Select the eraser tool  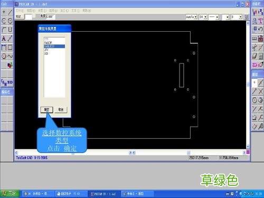click(x=254, y=56)
